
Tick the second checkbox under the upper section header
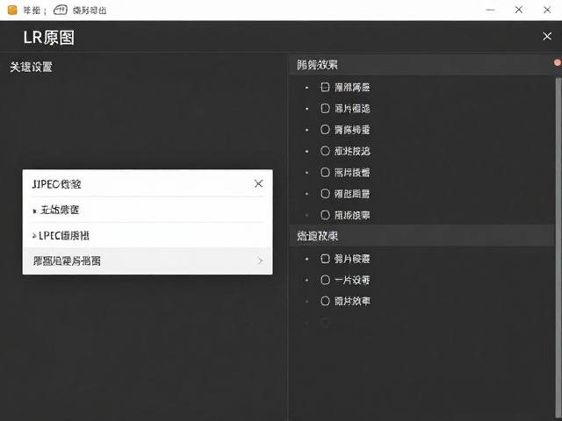325,108
